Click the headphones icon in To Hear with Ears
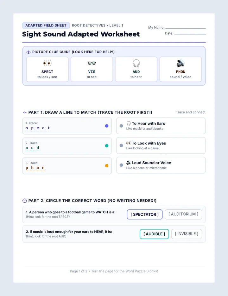This screenshot has width=228, height=296. tap(129, 123)
